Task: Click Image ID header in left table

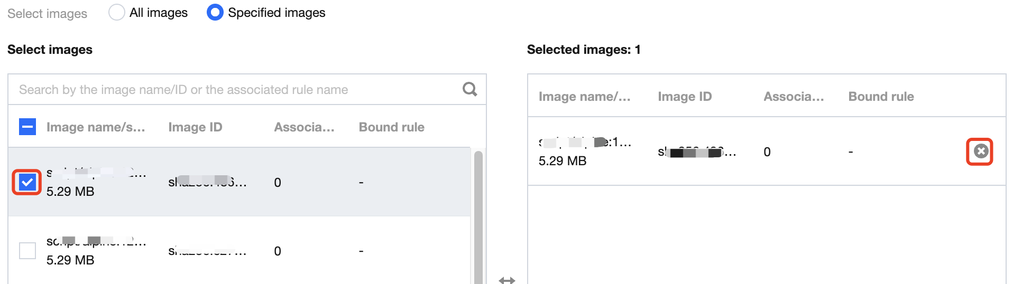Action: coord(195,127)
